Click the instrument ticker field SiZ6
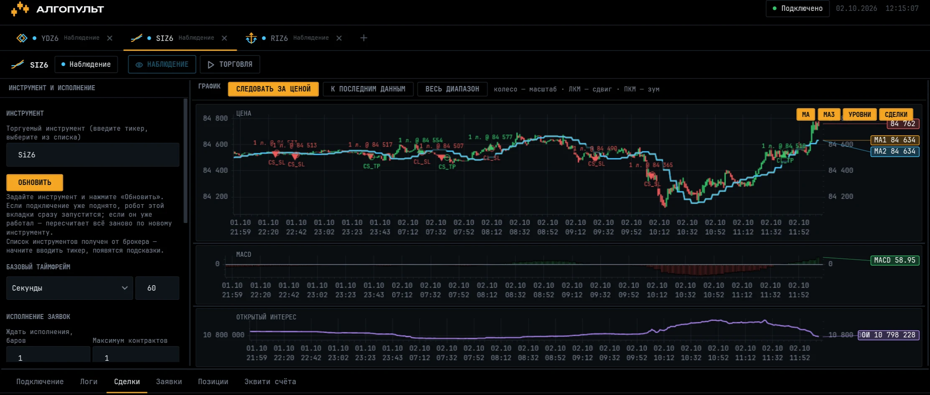930x395 pixels. pos(93,155)
